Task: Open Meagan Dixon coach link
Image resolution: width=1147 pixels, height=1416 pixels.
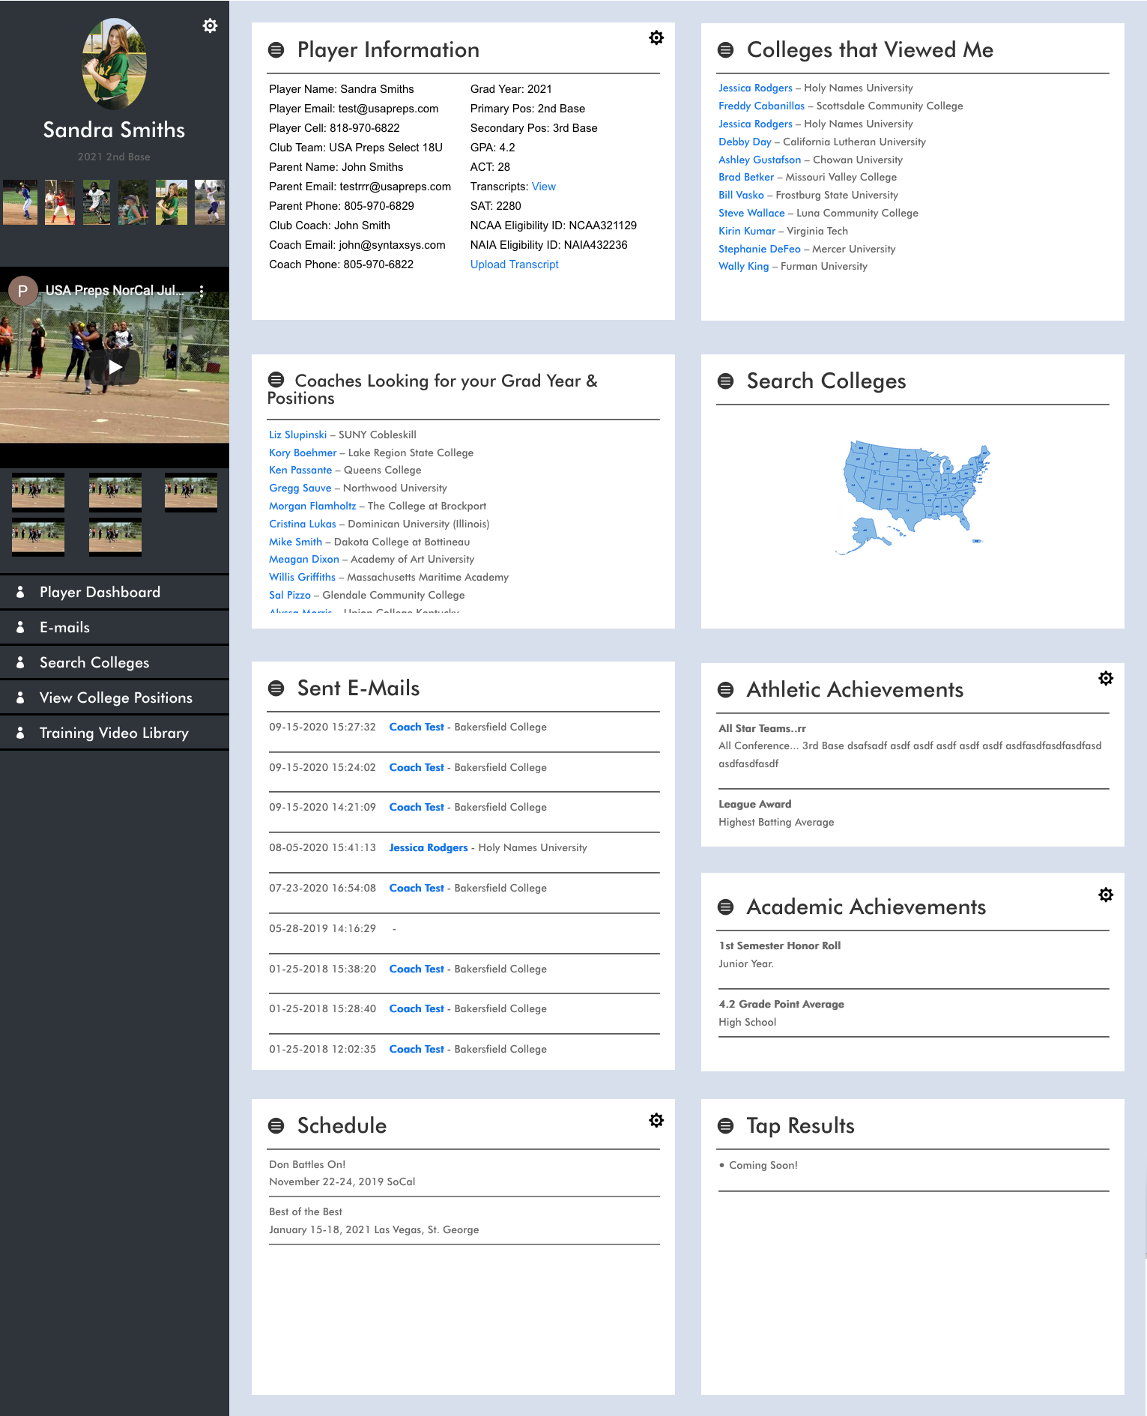Action: pyautogui.click(x=304, y=559)
